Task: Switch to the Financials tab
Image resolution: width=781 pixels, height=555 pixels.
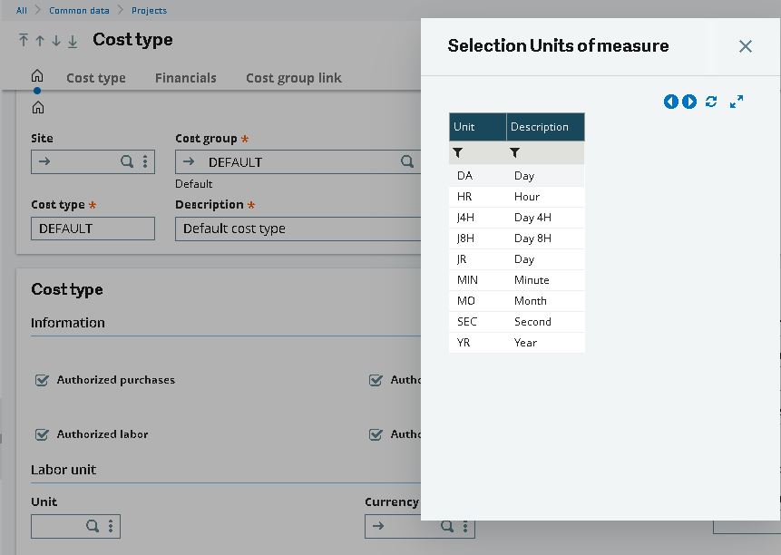Action: coord(185,78)
